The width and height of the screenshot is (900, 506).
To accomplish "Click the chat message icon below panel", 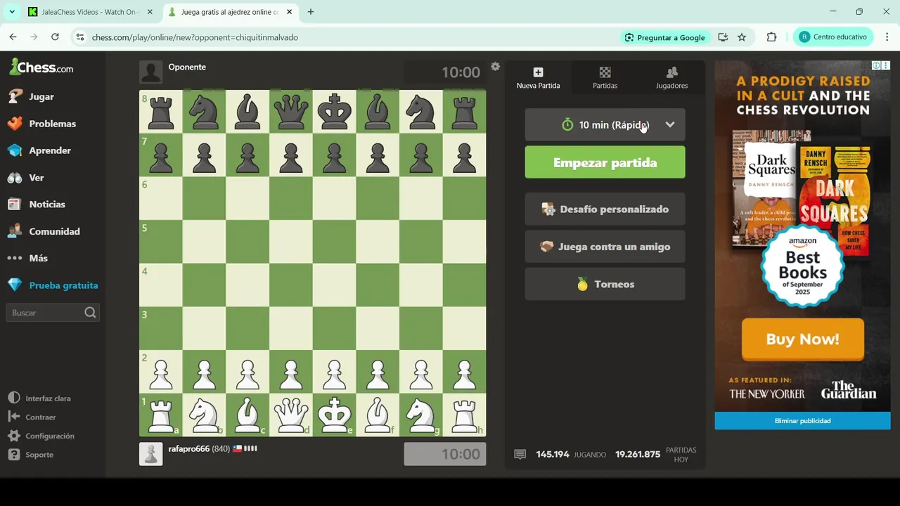I will click(520, 455).
